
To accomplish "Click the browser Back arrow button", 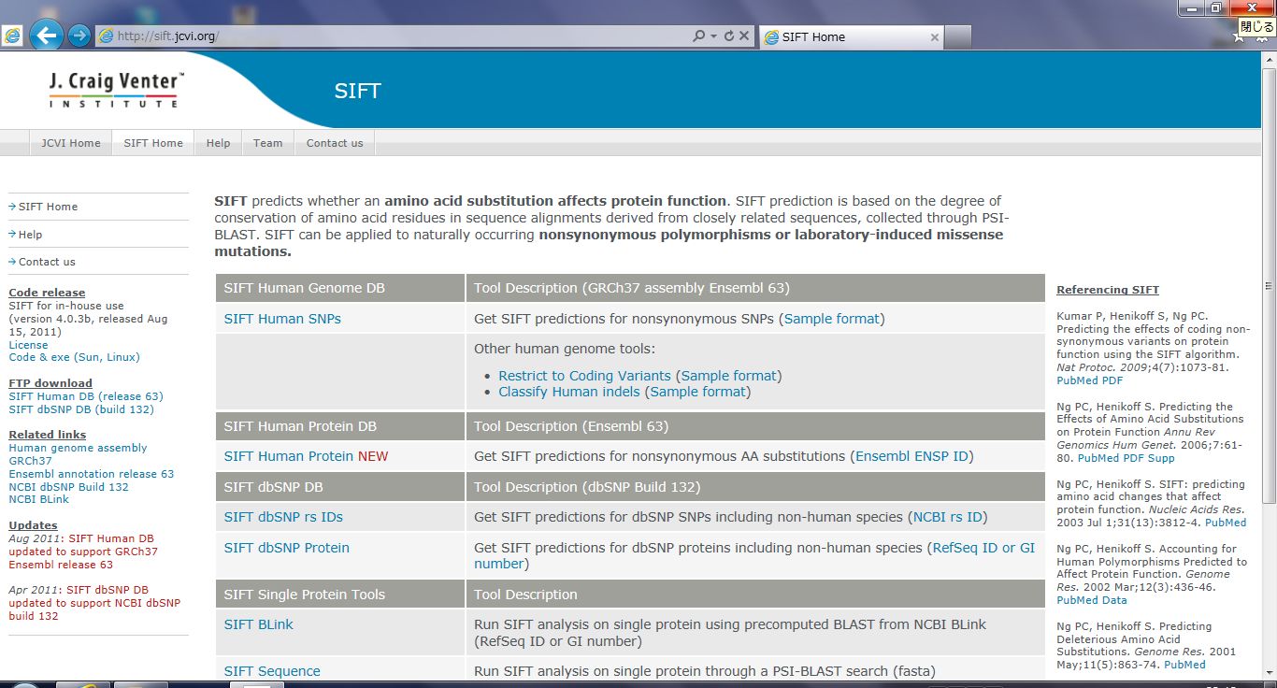I will coord(46,36).
